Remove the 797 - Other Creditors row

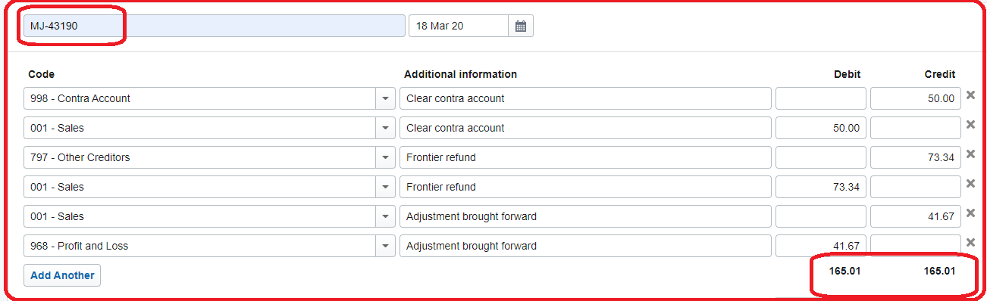coord(970,154)
